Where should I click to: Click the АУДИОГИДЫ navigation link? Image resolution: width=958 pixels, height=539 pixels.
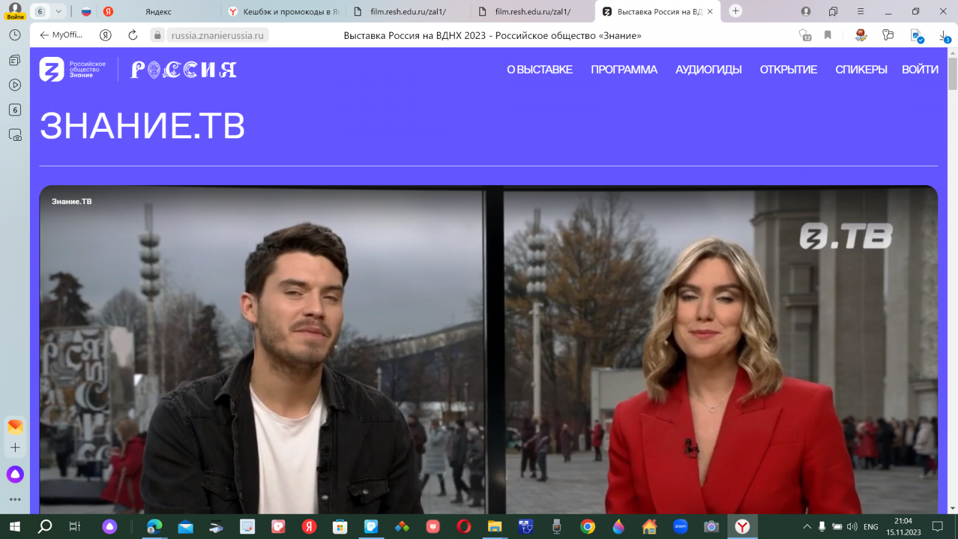pyautogui.click(x=708, y=69)
